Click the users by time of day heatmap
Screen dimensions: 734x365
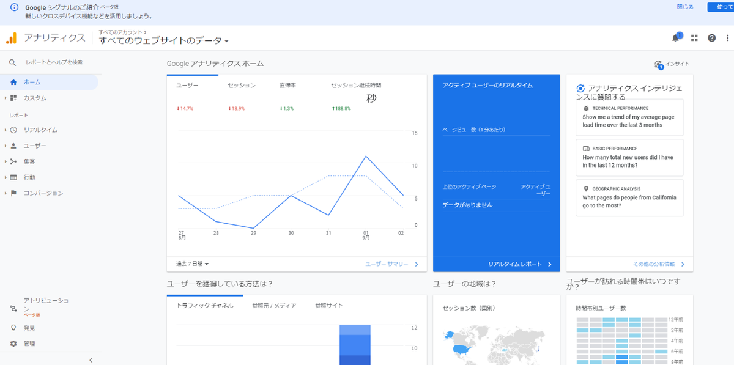622,340
